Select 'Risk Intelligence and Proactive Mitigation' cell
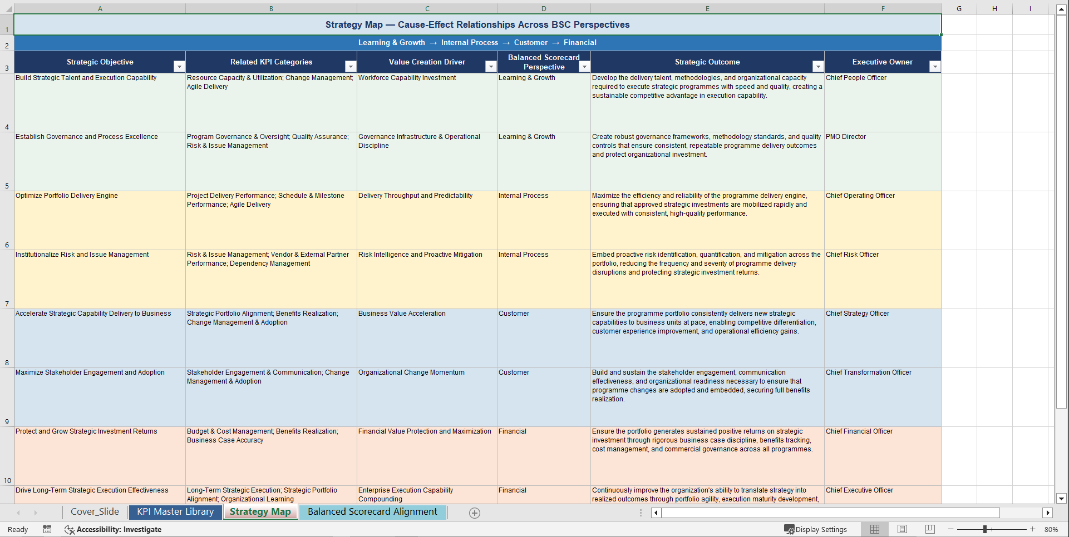Viewport: 1069px width, 537px height. (427, 280)
